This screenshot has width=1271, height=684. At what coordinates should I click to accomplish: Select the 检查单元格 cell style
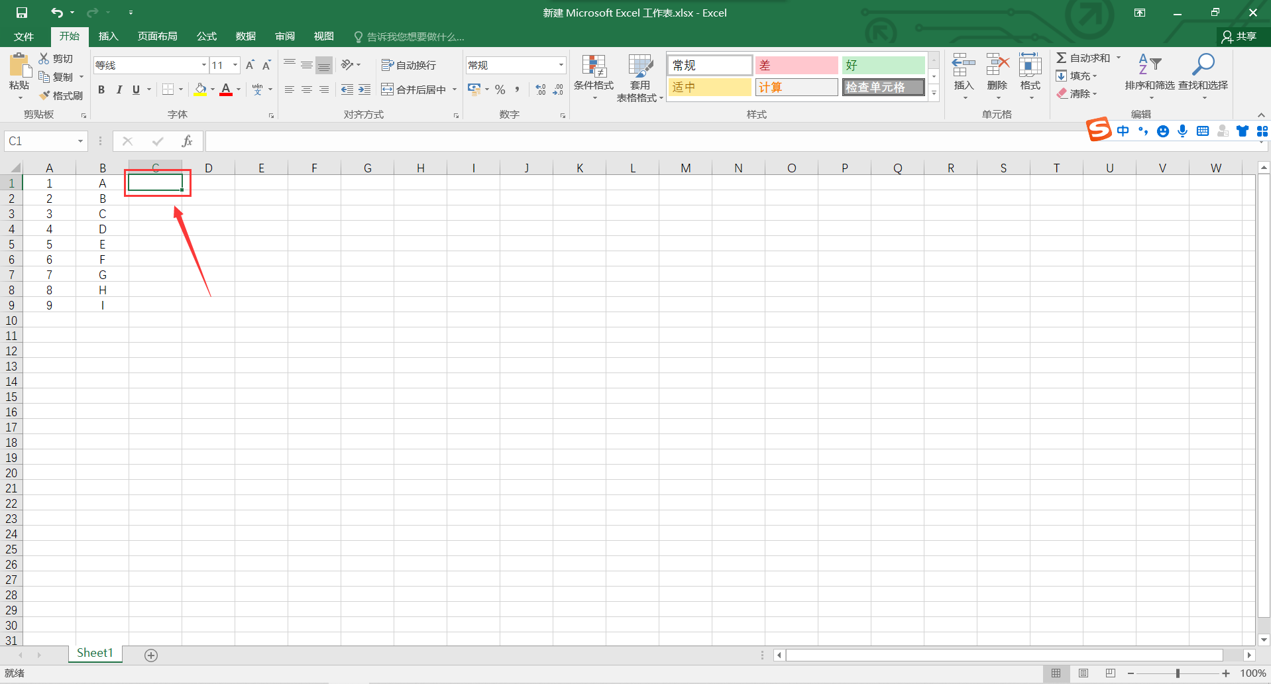tap(883, 87)
